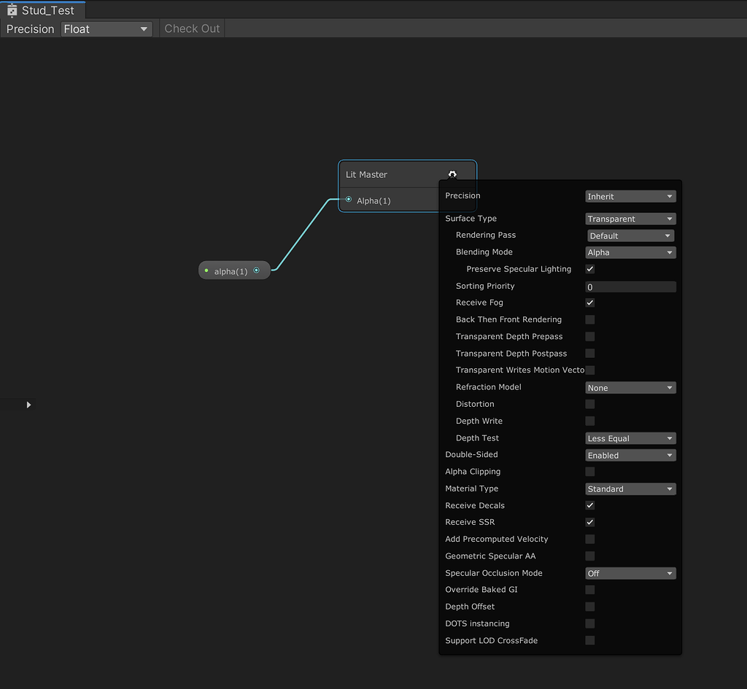This screenshot has width=747, height=689.
Task: Change the Blending Mode dropdown
Action: click(x=630, y=252)
